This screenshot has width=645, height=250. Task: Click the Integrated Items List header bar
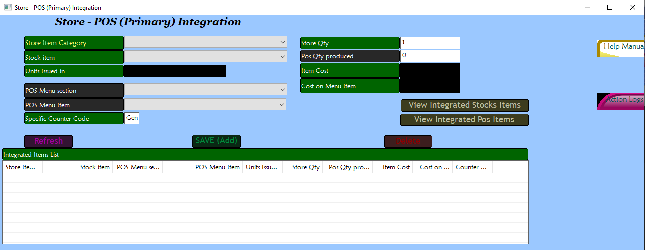[x=265, y=154]
